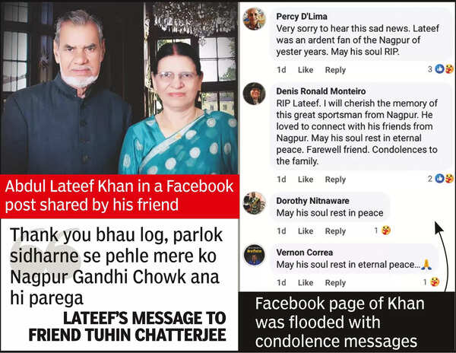Open Denis Ronald Monteiro name link
Screen dimensions: 456x353
coord(321,91)
